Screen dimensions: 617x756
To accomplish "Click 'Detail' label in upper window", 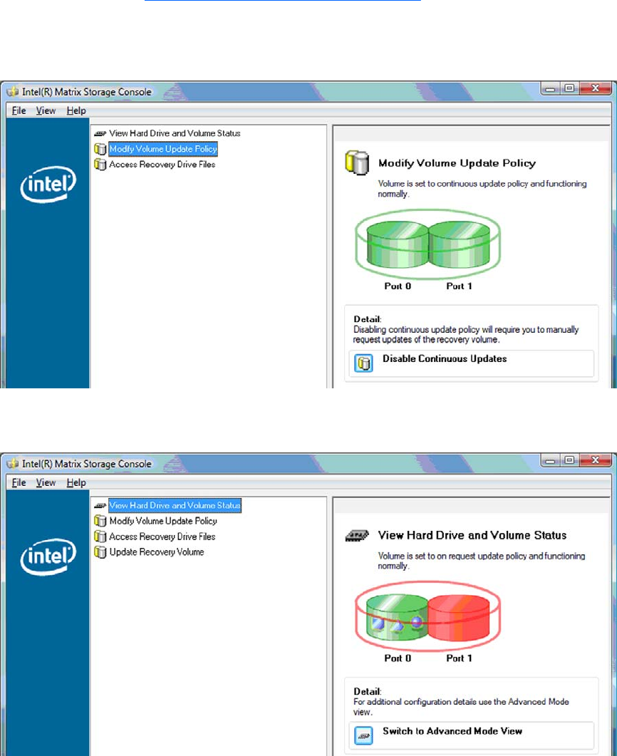I will pos(368,319).
